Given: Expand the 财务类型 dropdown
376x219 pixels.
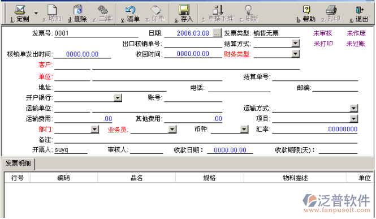Looking at the screenshot, I should tap(295, 54).
